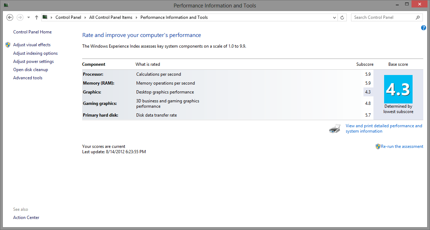Go up one level with the Up arrow
Image resolution: width=430 pixels, height=230 pixels.
(37, 17)
